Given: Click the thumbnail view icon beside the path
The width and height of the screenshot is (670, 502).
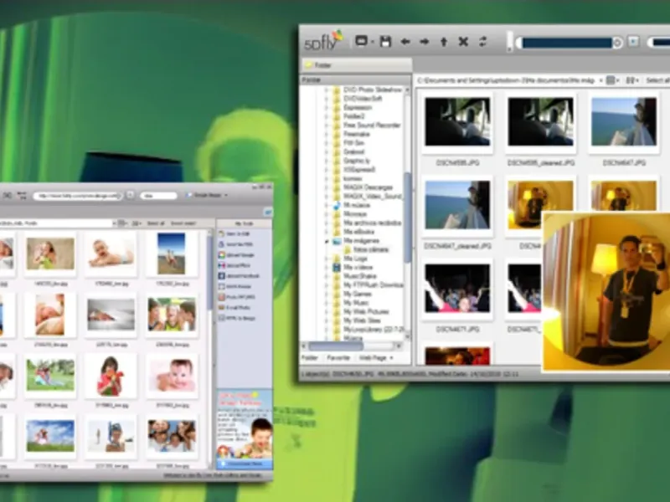Looking at the screenshot, I should coord(612,79).
